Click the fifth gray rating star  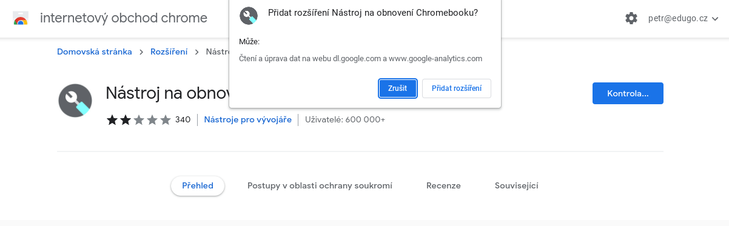(166, 120)
